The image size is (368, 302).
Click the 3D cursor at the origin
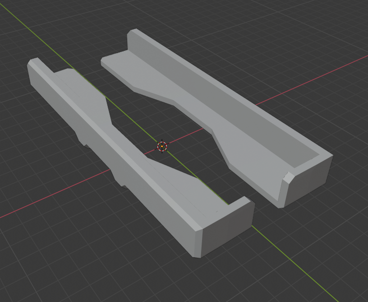tap(162, 146)
